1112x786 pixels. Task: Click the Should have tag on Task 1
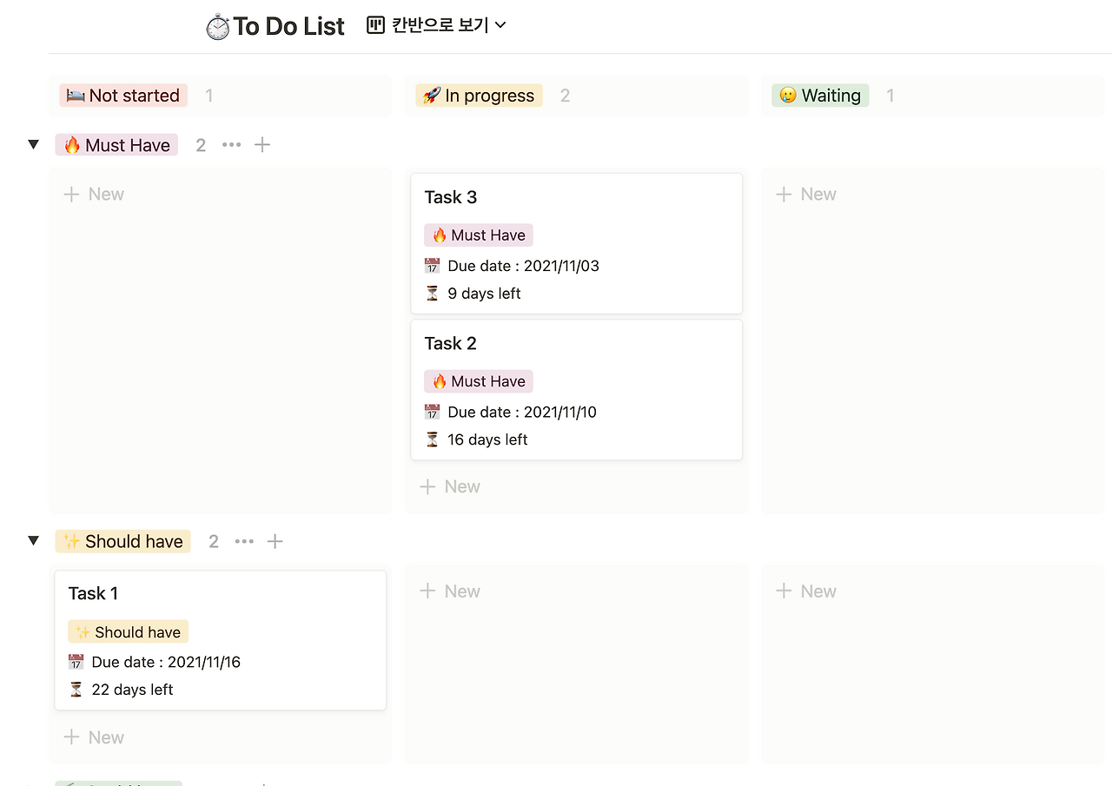pos(129,632)
